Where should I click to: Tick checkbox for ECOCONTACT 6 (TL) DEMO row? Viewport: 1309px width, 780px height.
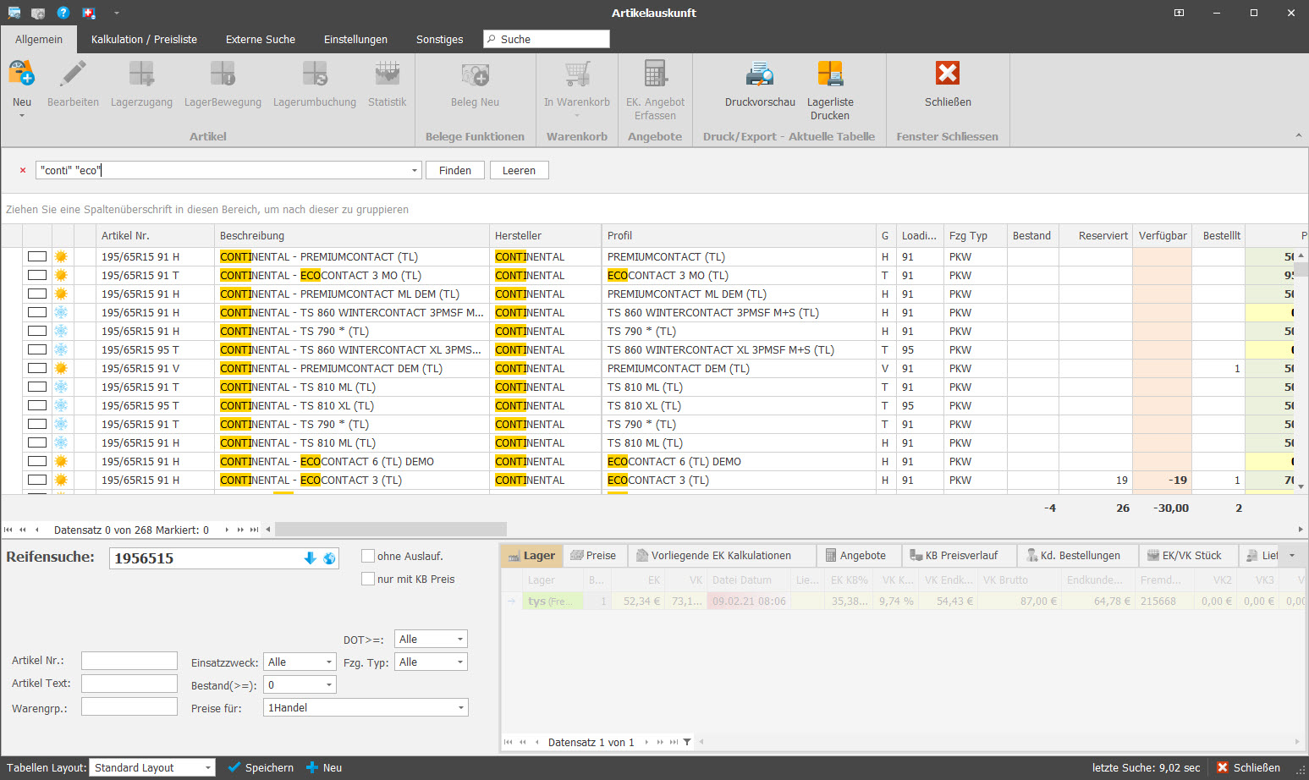pyautogui.click(x=37, y=461)
